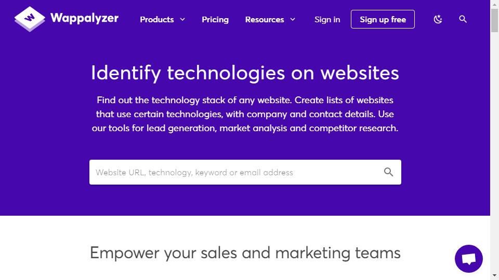499x280 pixels.
Task: Open the Products menu
Action: [157, 19]
